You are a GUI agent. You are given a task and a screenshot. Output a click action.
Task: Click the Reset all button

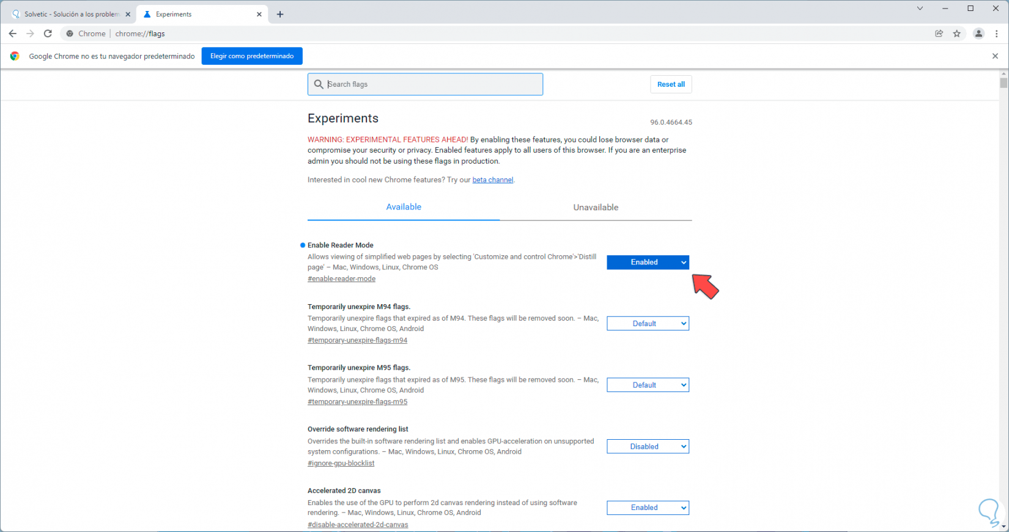click(671, 84)
